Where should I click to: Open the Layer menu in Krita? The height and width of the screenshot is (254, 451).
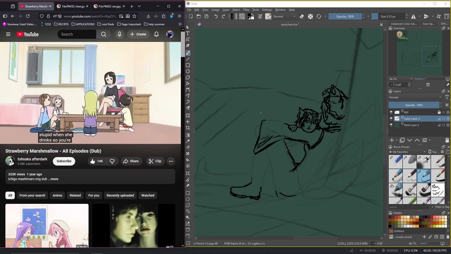click(x=226, y=10)
